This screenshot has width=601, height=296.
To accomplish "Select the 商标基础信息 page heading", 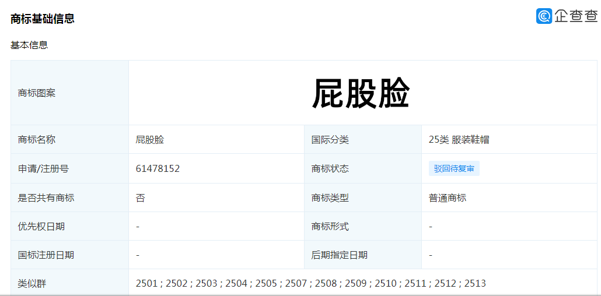I will tap(43, 19).
